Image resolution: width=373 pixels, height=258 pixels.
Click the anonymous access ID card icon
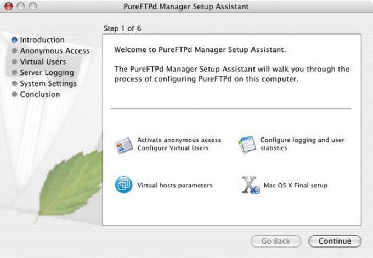click(x=124, y=145)
